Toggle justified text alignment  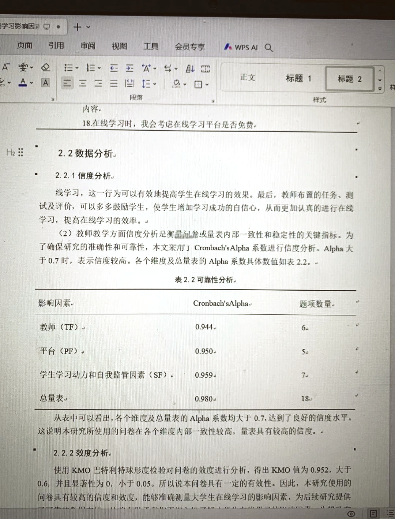(x=114, y=83)
